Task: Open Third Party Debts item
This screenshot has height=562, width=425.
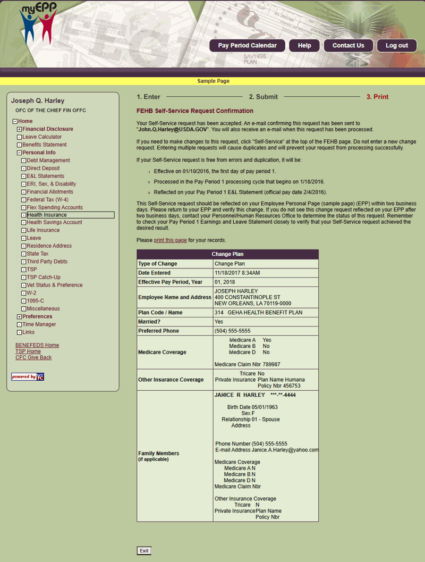Action: click(x=47, y=262)
